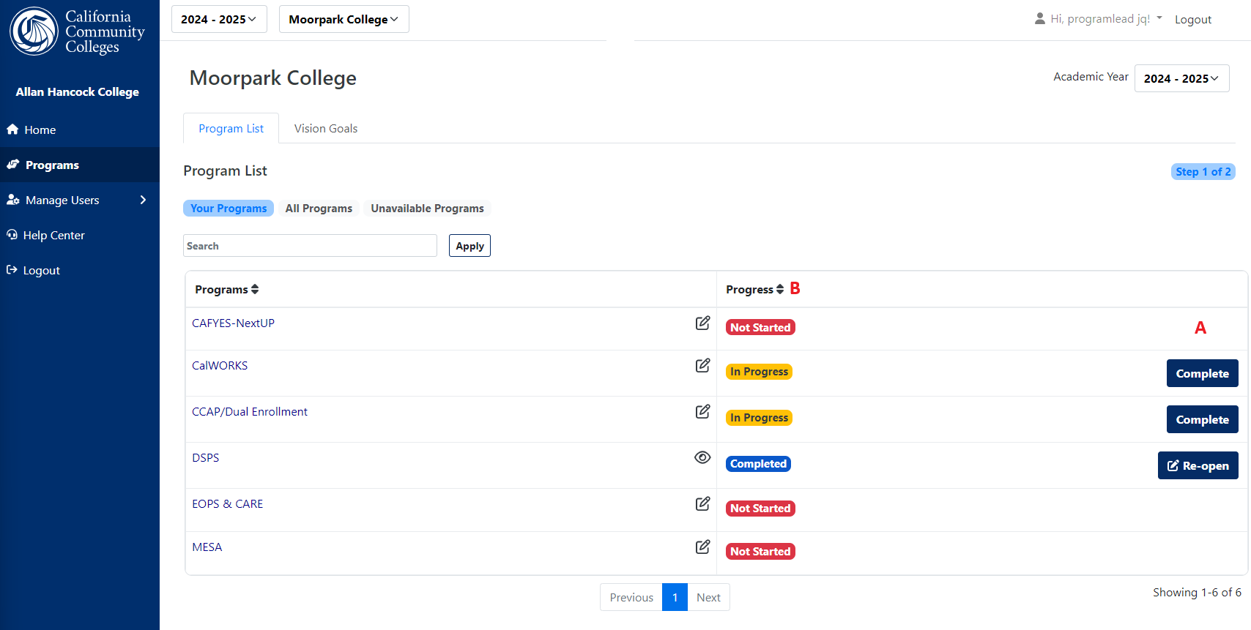Mark CalWORKS as Complete
The height and width of the screenshot is (630, 1251).
click(x=1202, y=373)
